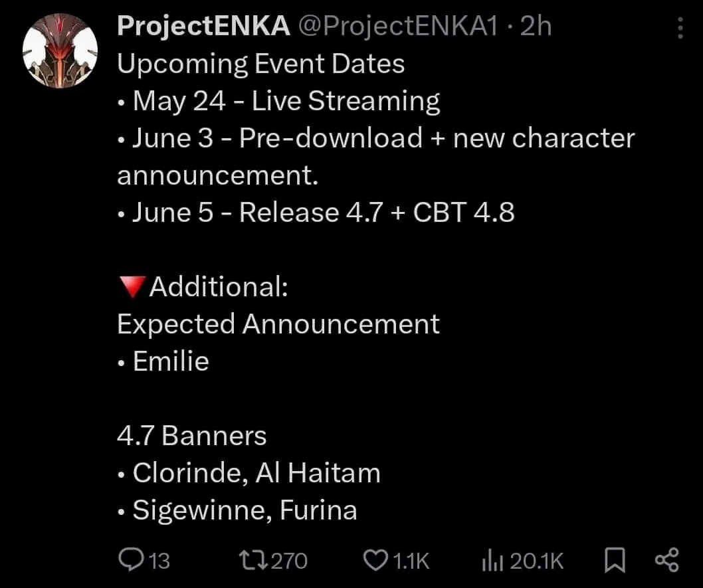Click the 20.1K views count
703x588 pixels.
pyautogui.click(x=537, y=561)
